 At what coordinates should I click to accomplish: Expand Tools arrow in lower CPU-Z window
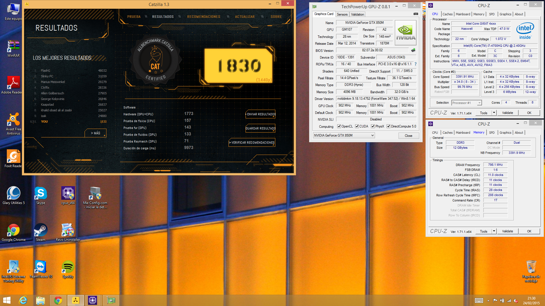[x=494, y=231]
